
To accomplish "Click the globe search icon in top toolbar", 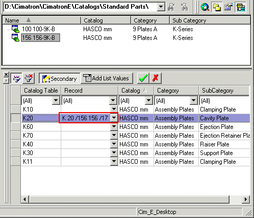I will tap(205, 7).
